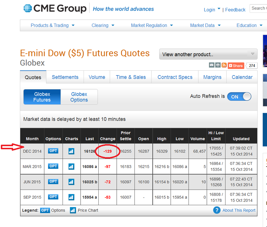Open the SEP 2015 price chart icon
The height and width of the screenshot is (227, 267).
tap(71, 197)
